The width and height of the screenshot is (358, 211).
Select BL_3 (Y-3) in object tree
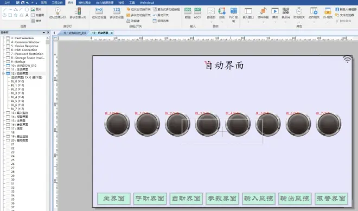[x=17, y=93]
